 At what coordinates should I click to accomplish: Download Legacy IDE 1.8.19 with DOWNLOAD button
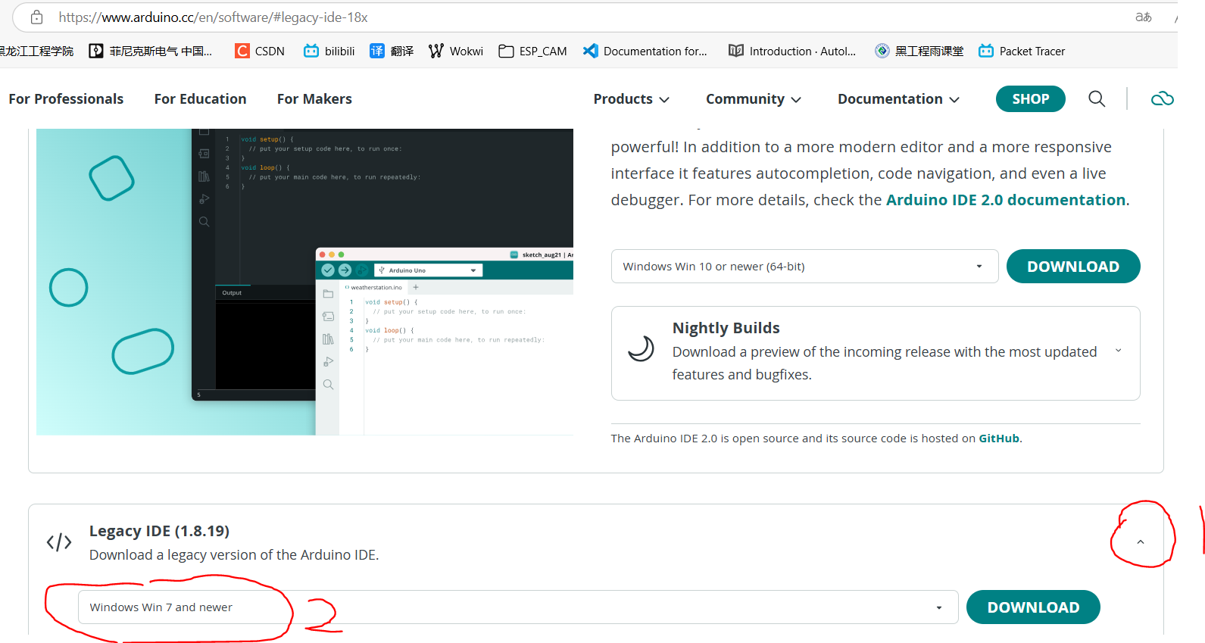1033,607
